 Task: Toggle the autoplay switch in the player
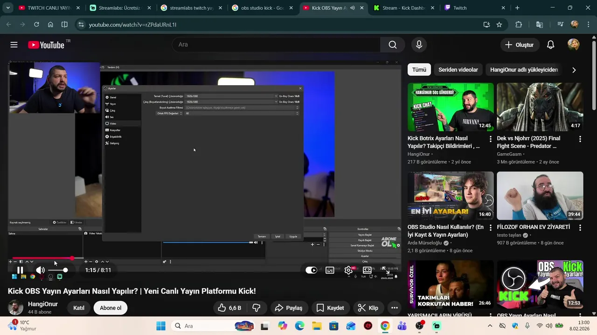[x=311, y=270]
